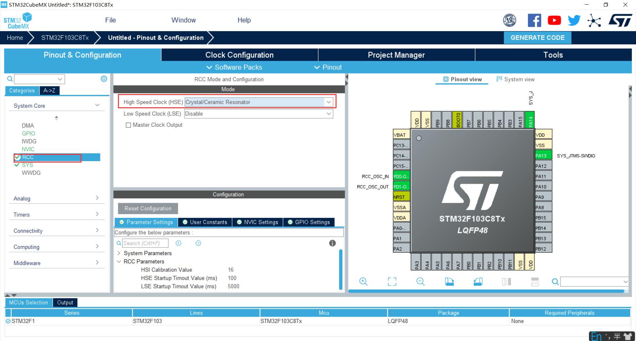
Task: Toggle the vertical split view icon
Action: (x=506, y=282)
